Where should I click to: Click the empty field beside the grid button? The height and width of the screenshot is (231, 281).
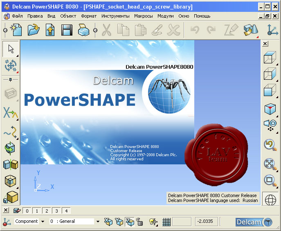pyautogui.click(x=182, y=222)
